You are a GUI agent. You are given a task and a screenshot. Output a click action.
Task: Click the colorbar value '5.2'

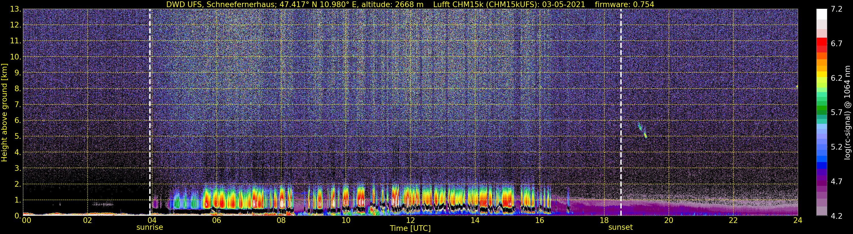pos(837,147)
